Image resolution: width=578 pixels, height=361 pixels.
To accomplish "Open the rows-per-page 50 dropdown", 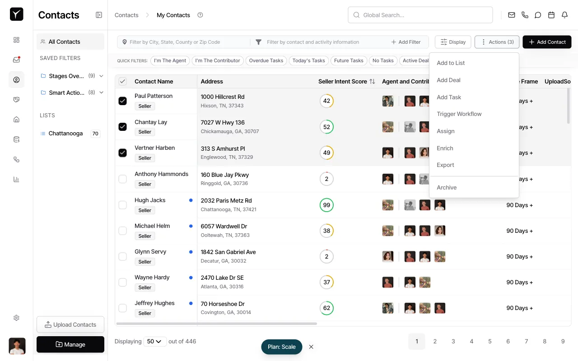I will coord(154,342).
